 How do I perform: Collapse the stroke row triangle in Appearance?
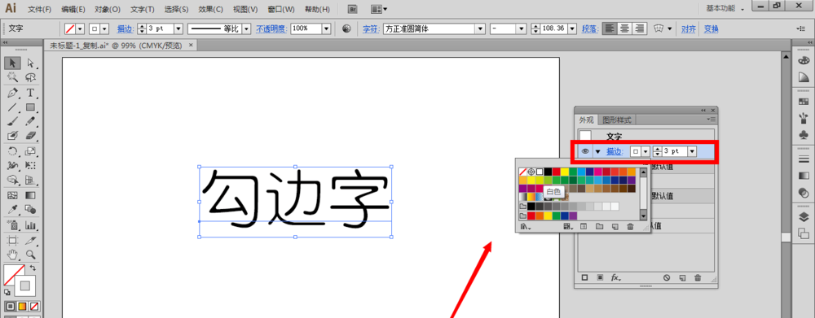point(597,151)
